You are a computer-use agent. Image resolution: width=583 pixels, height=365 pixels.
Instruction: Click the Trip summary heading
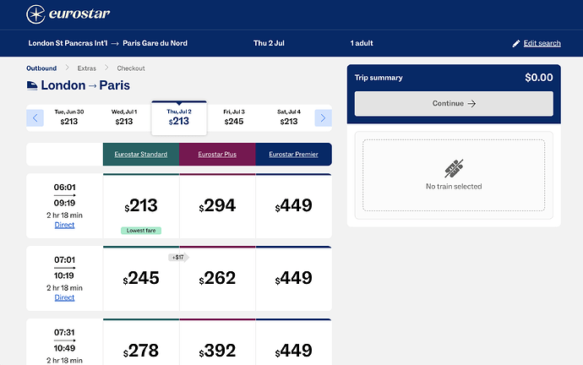pos(379,78)
